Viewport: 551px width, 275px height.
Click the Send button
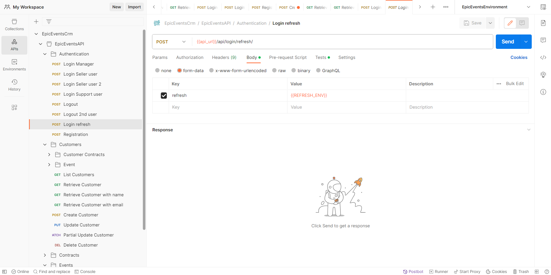coord(508,42)
